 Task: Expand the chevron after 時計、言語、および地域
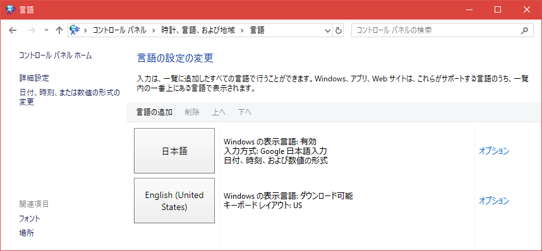243,30
